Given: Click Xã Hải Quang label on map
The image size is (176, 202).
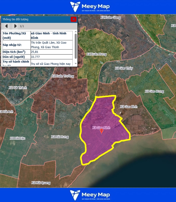Looking at the screenshot, I should click(x=41, y=183).
